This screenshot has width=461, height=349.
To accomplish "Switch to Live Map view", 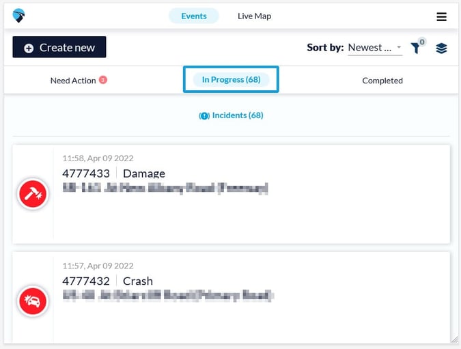I will 254,16.
